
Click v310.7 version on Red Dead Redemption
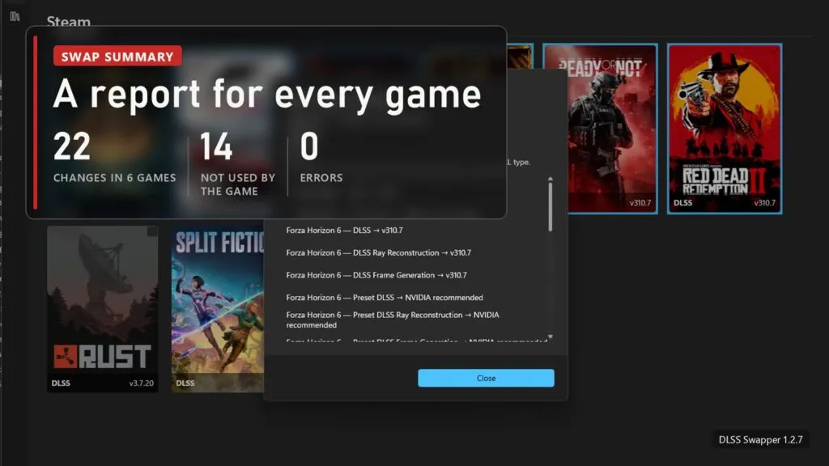tap(764, 203)
